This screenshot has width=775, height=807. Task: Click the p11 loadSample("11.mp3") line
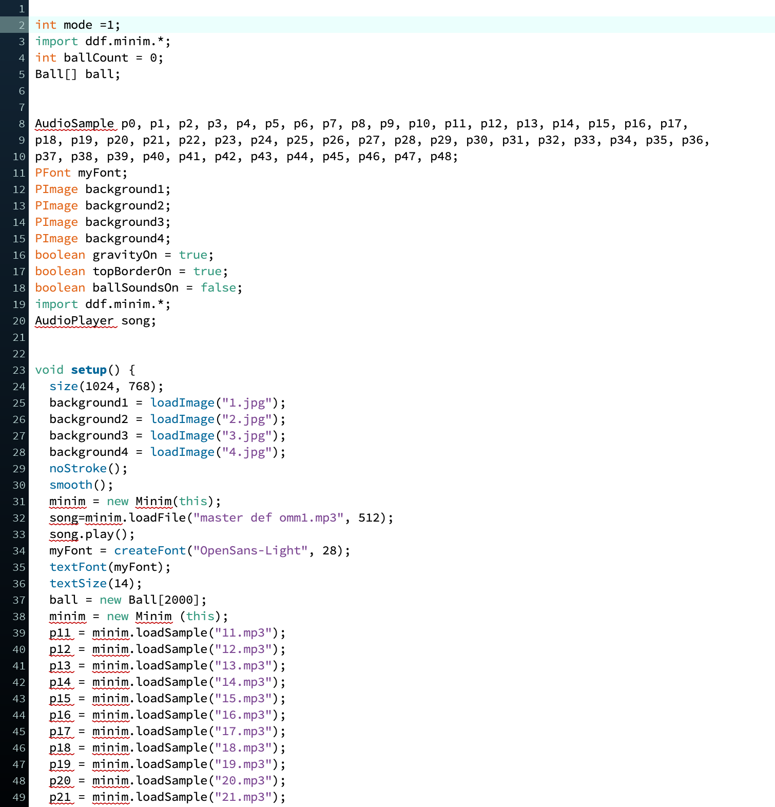tap(167, 632)
